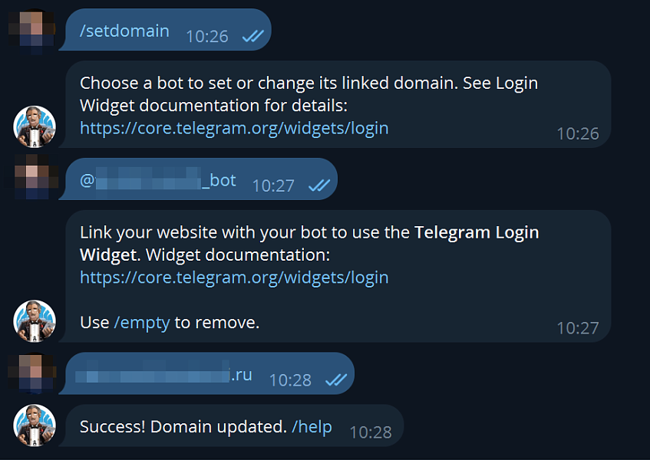The height and width of the screenshot is (460, 650).
Task: Click the checkmarks next to the bot username timestamp
Action: point(318,183)
